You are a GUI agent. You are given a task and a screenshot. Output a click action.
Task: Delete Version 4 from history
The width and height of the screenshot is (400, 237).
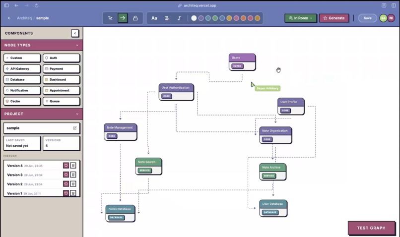point(73,166)
